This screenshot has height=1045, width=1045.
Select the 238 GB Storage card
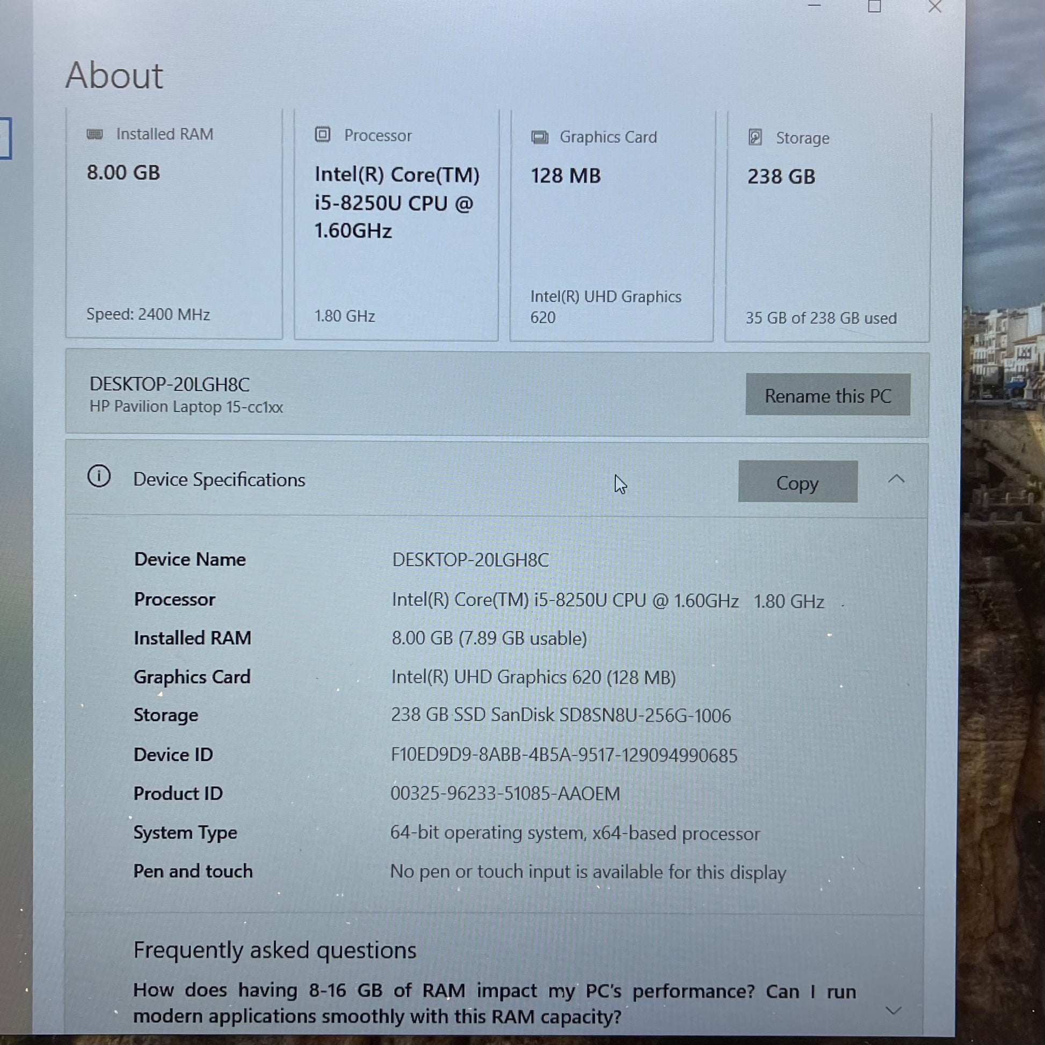point(828,227)
